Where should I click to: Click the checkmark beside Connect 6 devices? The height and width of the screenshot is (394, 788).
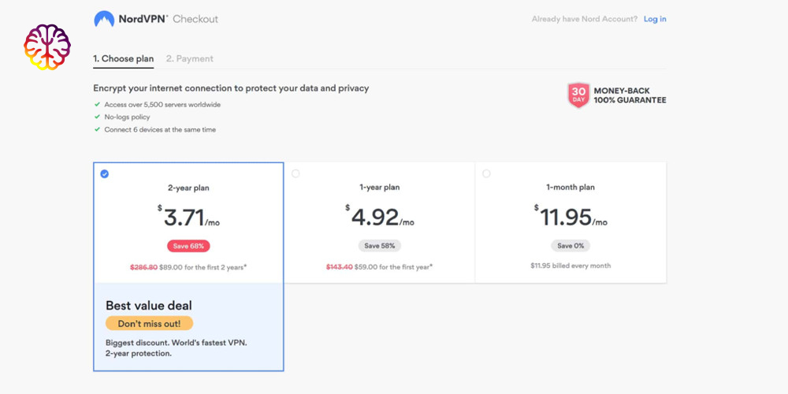[98, 129]
